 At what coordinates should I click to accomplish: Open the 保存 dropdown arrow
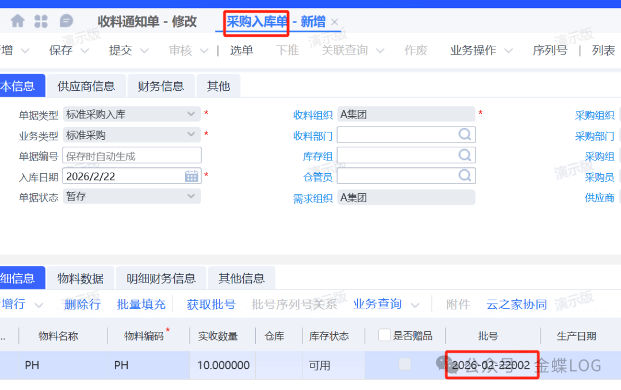[84, 51]
